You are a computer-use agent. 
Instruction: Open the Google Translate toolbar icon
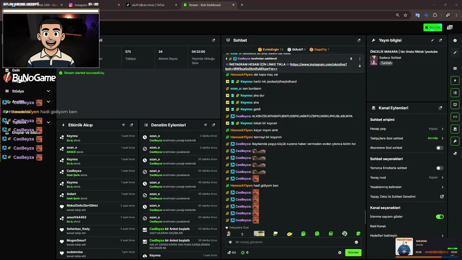pyautogui.click(x=417, y=15)
